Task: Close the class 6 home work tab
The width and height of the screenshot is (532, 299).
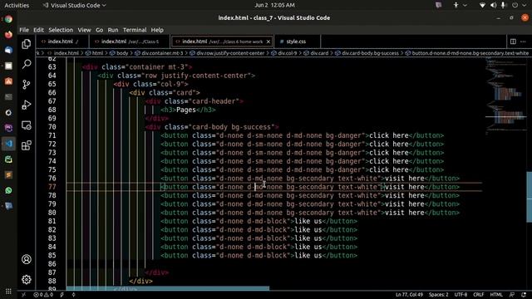Action: pos(268,42)
